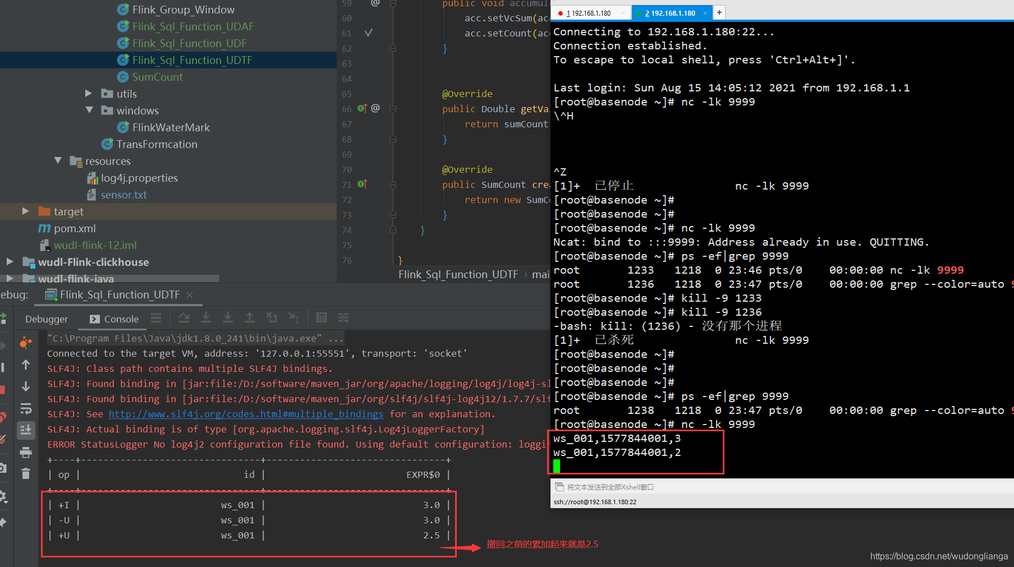This screenshot has width=1014, height=567.
Task: Close the Flink_Sql_Function_UDTF debug tab
Action: click(x=190, y=294)
